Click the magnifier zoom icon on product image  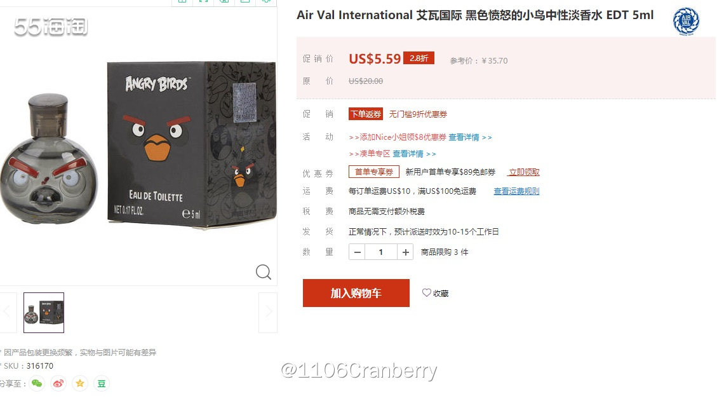tap(264, 272)
